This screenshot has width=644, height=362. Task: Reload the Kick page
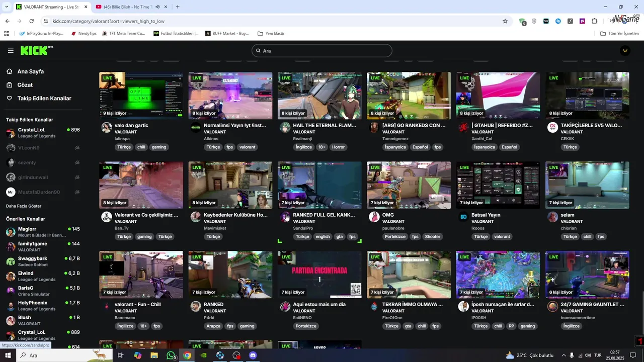click(x=31, y=21)
